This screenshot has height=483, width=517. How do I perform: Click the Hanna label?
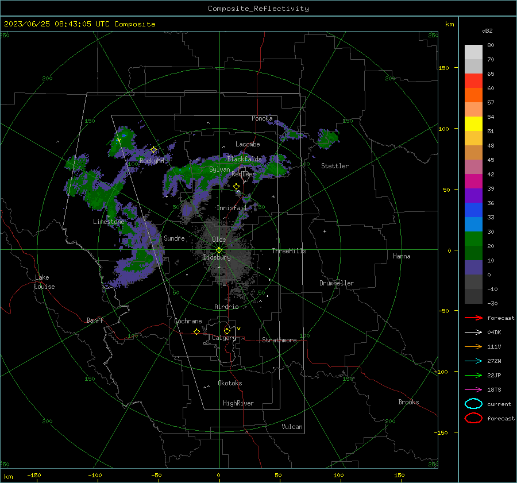point(402,256)
